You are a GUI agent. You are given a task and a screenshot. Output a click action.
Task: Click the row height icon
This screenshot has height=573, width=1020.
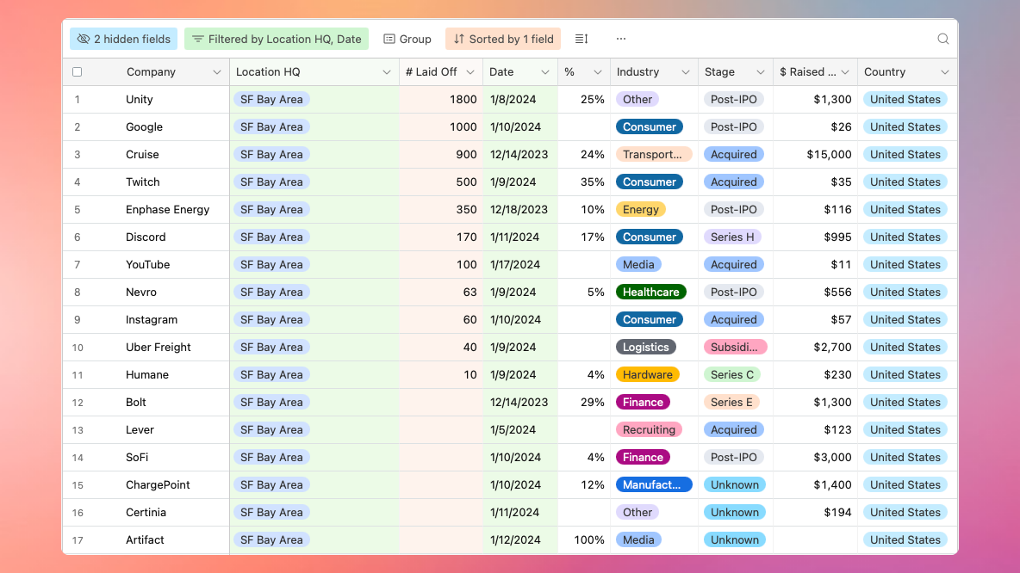[582, 39]
